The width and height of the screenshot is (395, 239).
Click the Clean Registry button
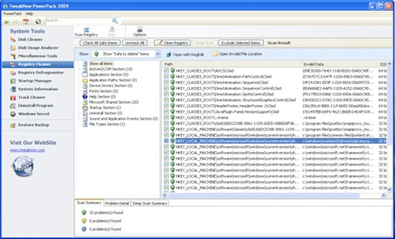coord(172,43)
